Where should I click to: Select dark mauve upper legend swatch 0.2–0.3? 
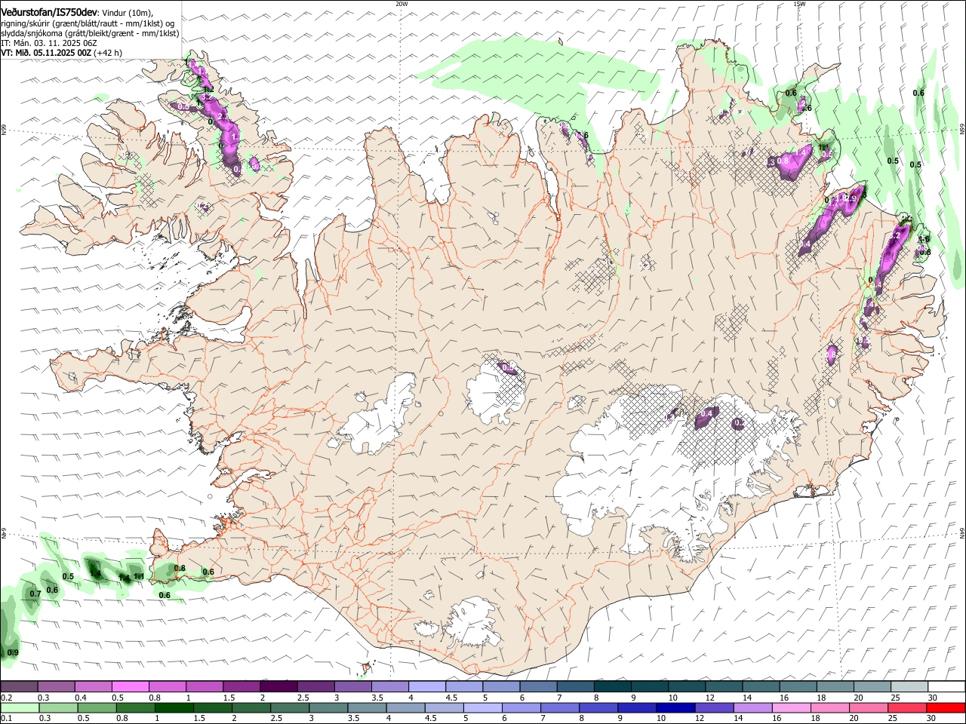[x=19, y=686]
